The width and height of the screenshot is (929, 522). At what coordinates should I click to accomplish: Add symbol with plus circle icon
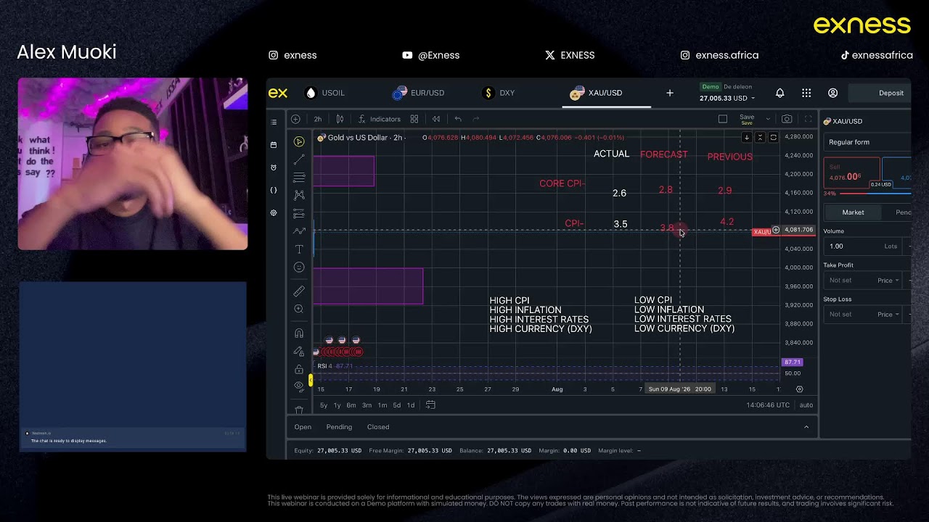point(295,119)
